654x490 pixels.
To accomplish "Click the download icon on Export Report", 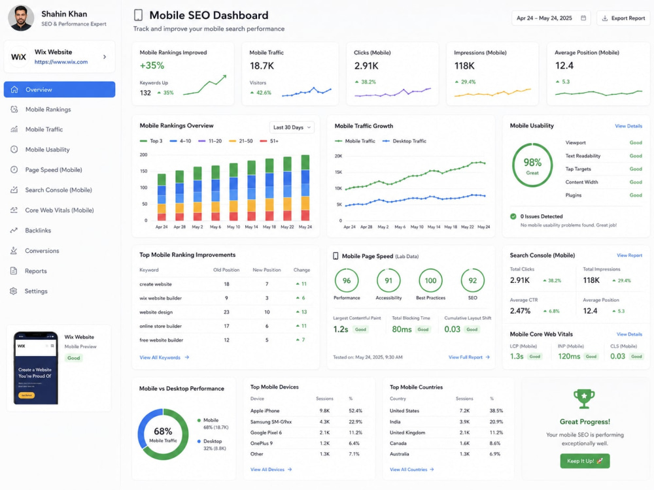I will pos(604,18).
